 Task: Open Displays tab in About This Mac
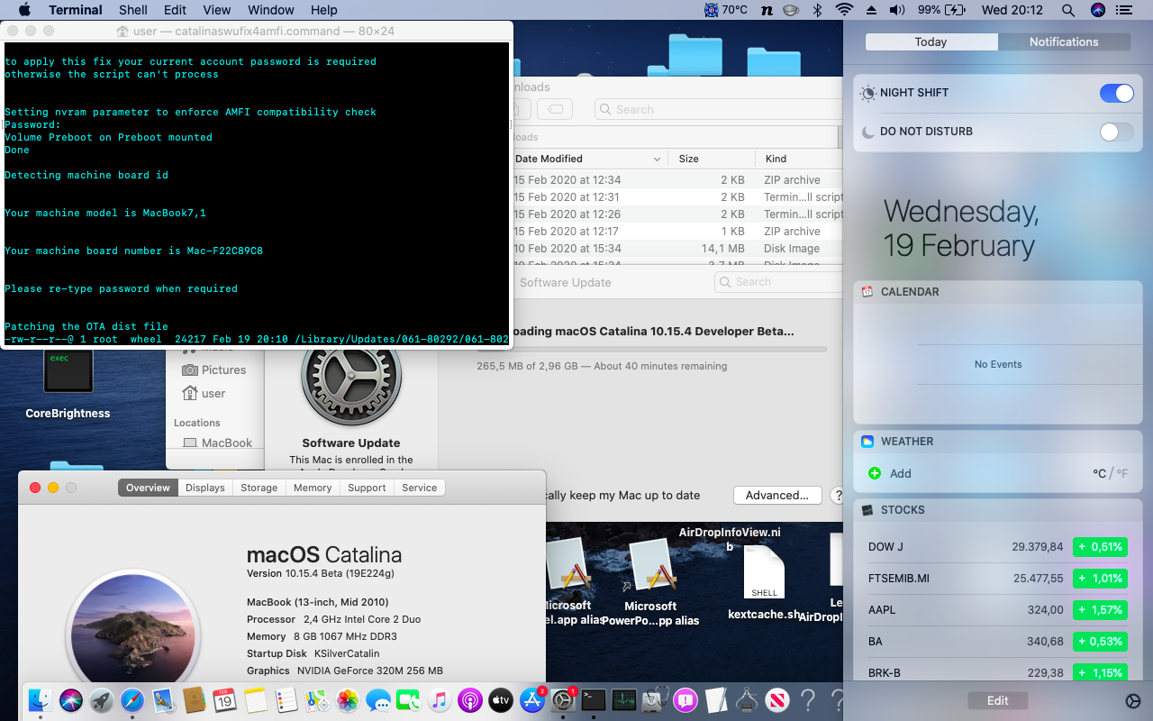click(205, 488)
